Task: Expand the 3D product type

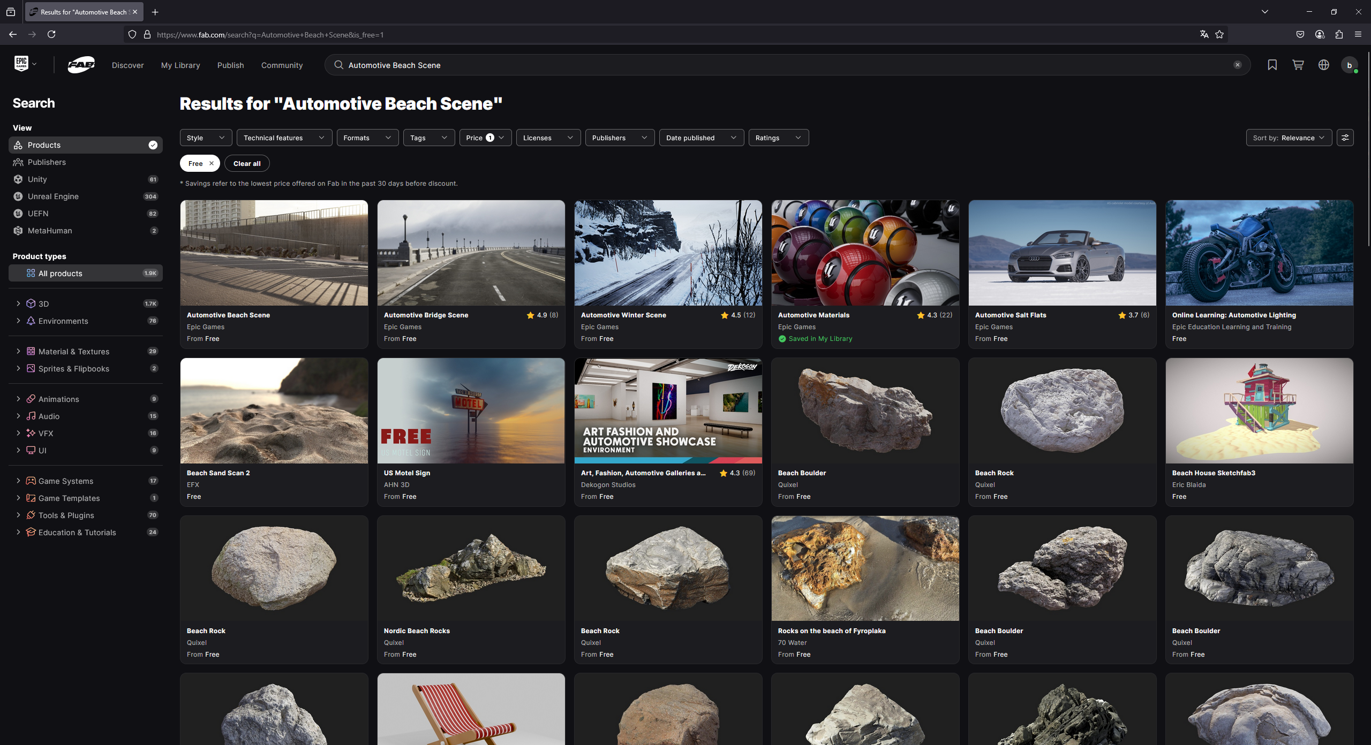Action: pos(18,304)
